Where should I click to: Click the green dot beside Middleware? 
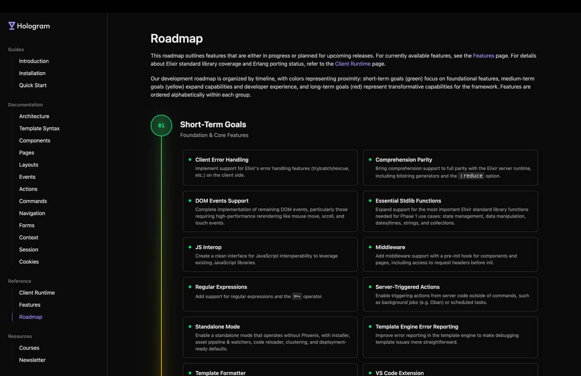(x=370, y=247)
